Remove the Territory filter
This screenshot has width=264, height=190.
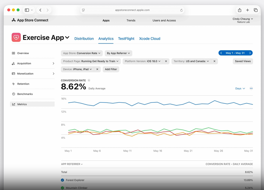pyautogui.click(x=214, y=61)
